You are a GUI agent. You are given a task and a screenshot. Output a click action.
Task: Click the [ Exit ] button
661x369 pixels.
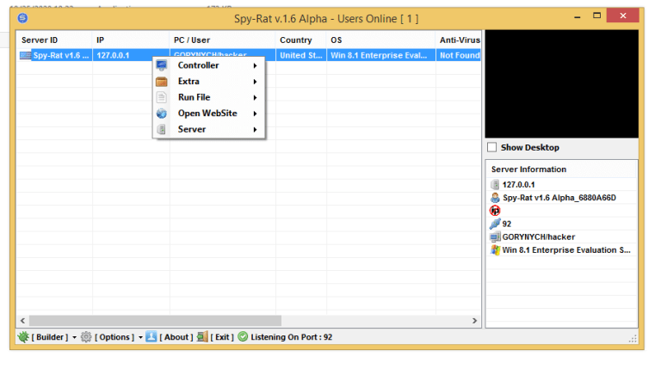pyautogui.click(x=222, y=337)
